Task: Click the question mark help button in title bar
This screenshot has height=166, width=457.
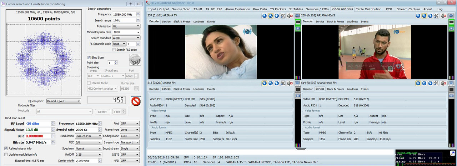Action: click(x=130, y=4)
